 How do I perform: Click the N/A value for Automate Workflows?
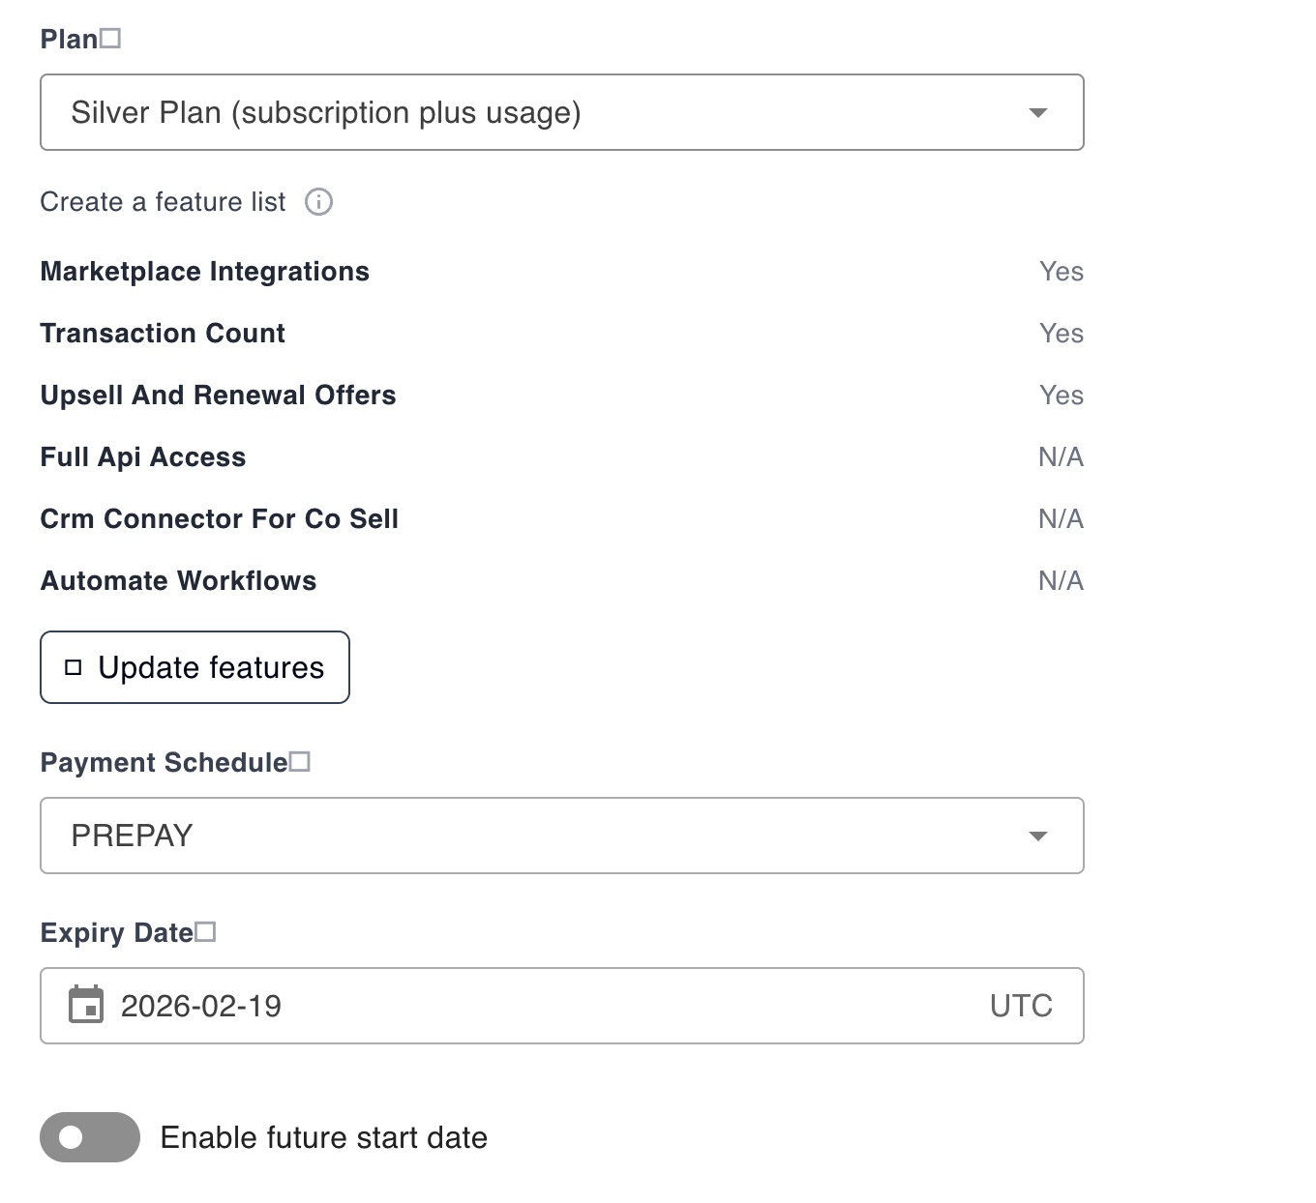[1061, 580]
